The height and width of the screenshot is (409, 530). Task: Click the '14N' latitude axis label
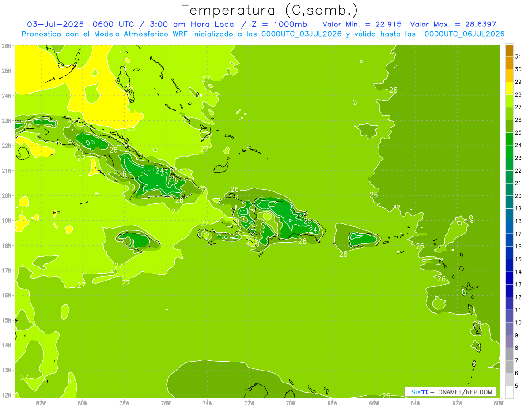[x=6, y=345]
